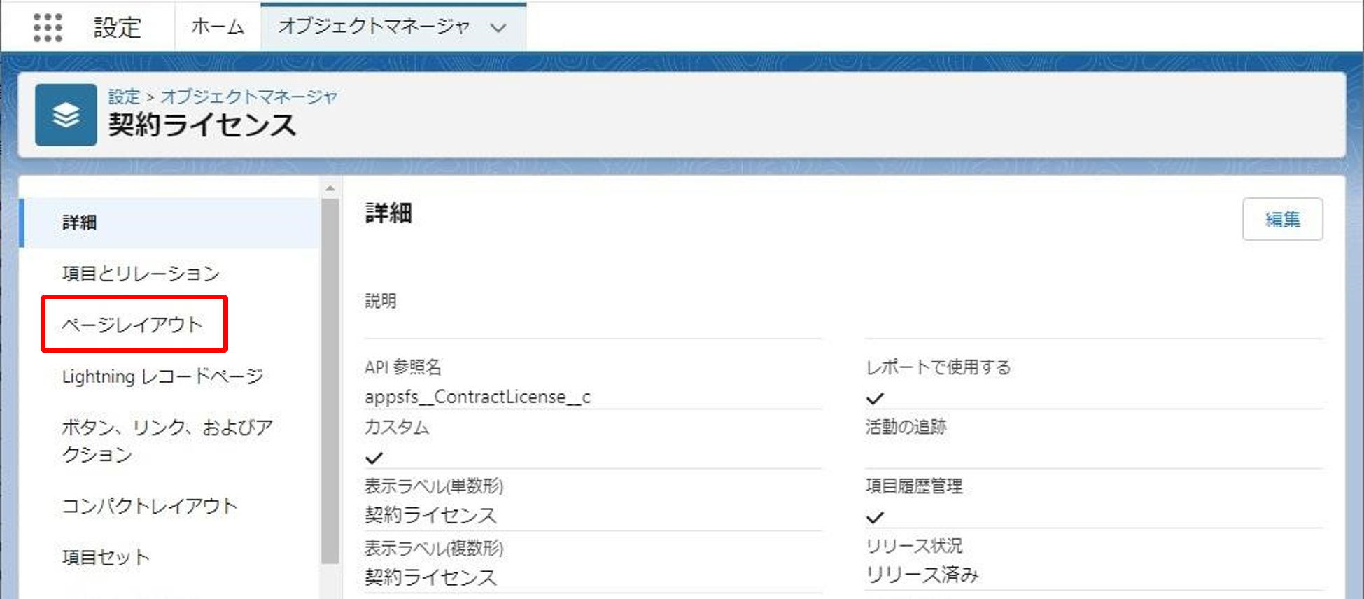Click the 項目履歴管理 checkmark
Screen dimensions: 1364x599
pyautogui.click(x=875, y=517)
